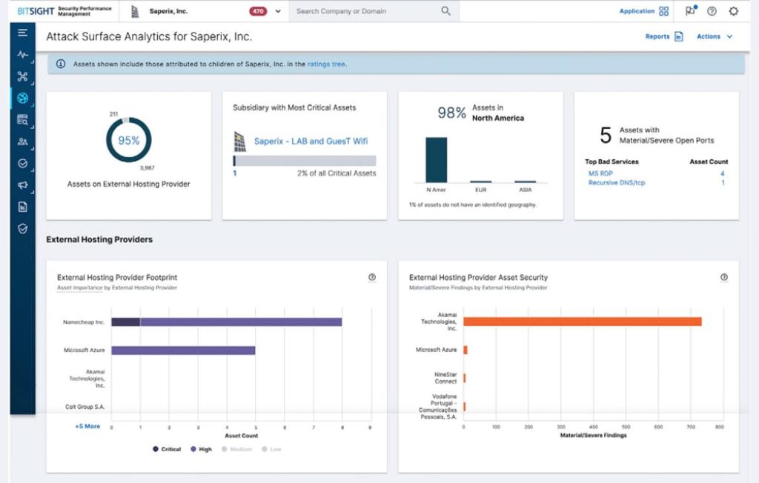
Task: Open the settings gear icon
Action: (x=732, y=10)
